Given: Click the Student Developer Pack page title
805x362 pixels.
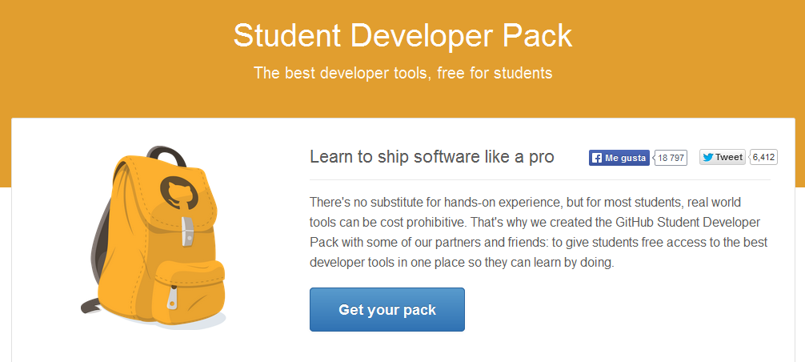Looking at the screenshot, I should (x=402, y=35).
